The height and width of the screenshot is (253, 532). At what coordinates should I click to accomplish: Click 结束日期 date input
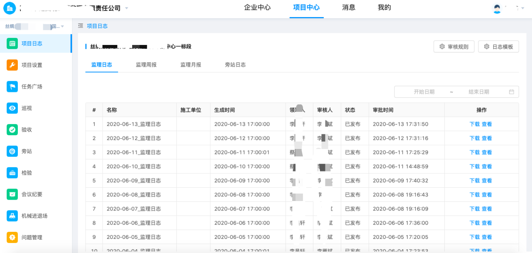pyautogui.click(x=479, y=92)
